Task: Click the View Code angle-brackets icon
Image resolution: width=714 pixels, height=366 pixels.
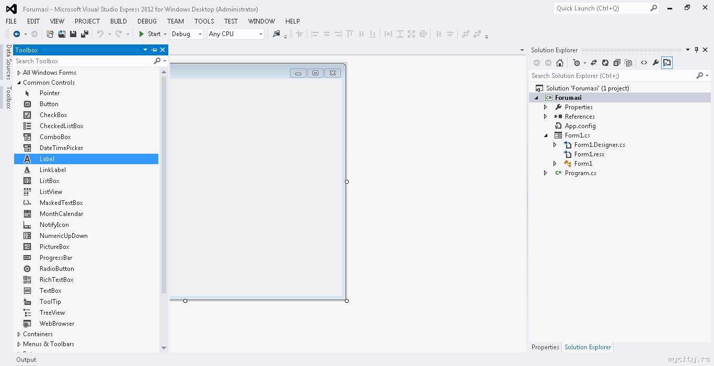Action: click(x=644, y=63)
